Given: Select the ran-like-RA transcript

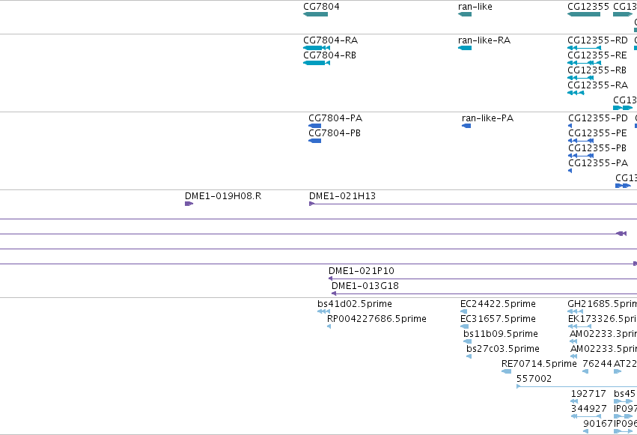Looking at the screenshot, I should 465,48.
